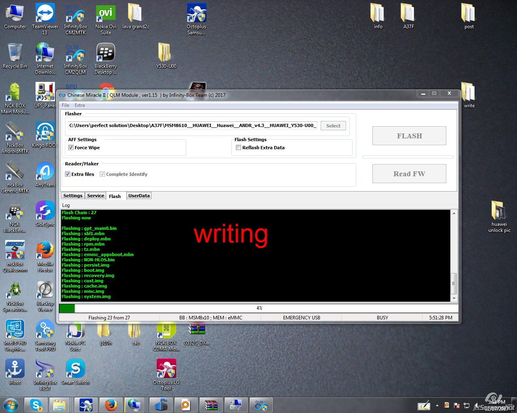Screen dimensions: 517x413
Task: Click the firmware file path field
Action: coord(193,125)
